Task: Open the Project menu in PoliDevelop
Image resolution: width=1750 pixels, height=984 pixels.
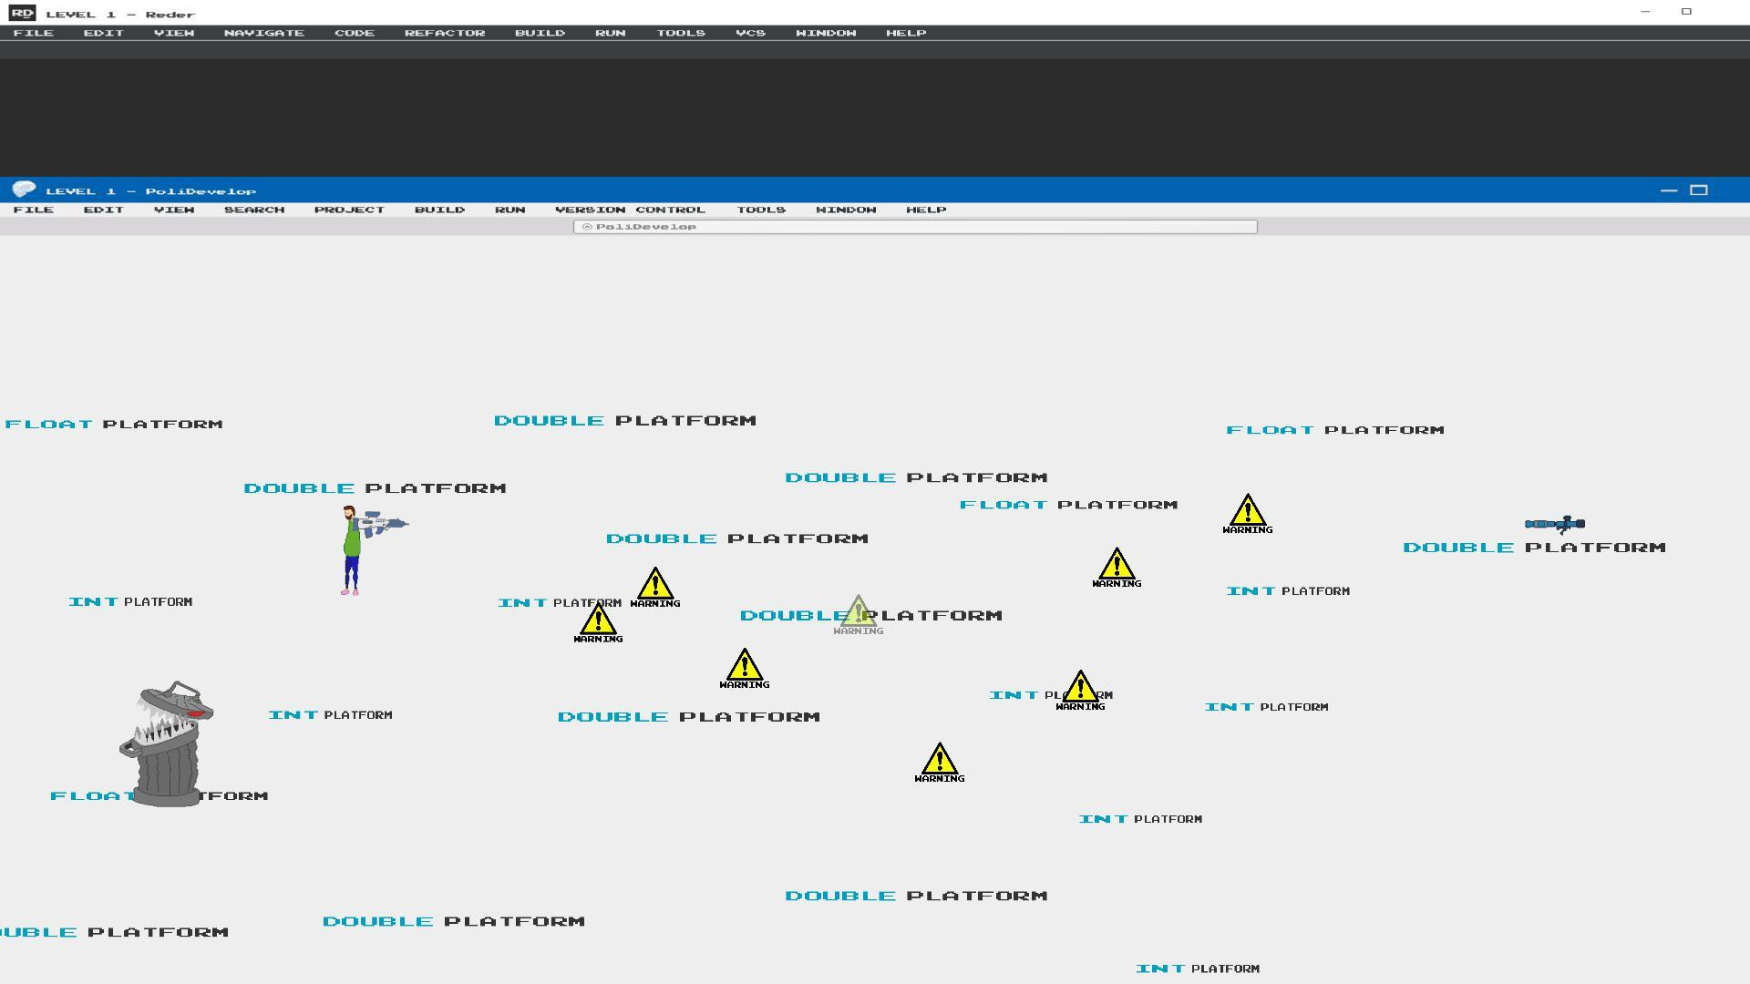Action: point(349,210)
